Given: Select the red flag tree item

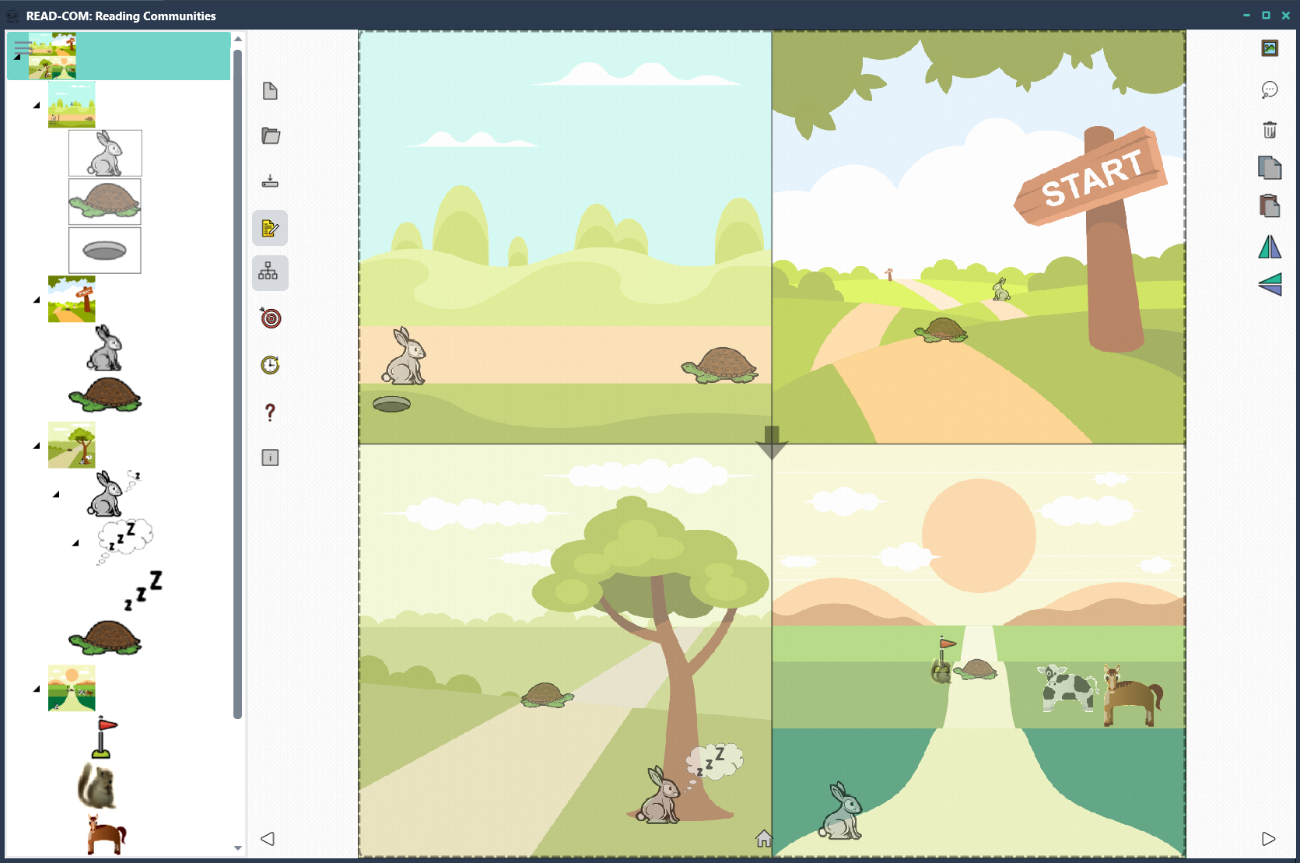Looking at the screenshot, I should [105, 737].
